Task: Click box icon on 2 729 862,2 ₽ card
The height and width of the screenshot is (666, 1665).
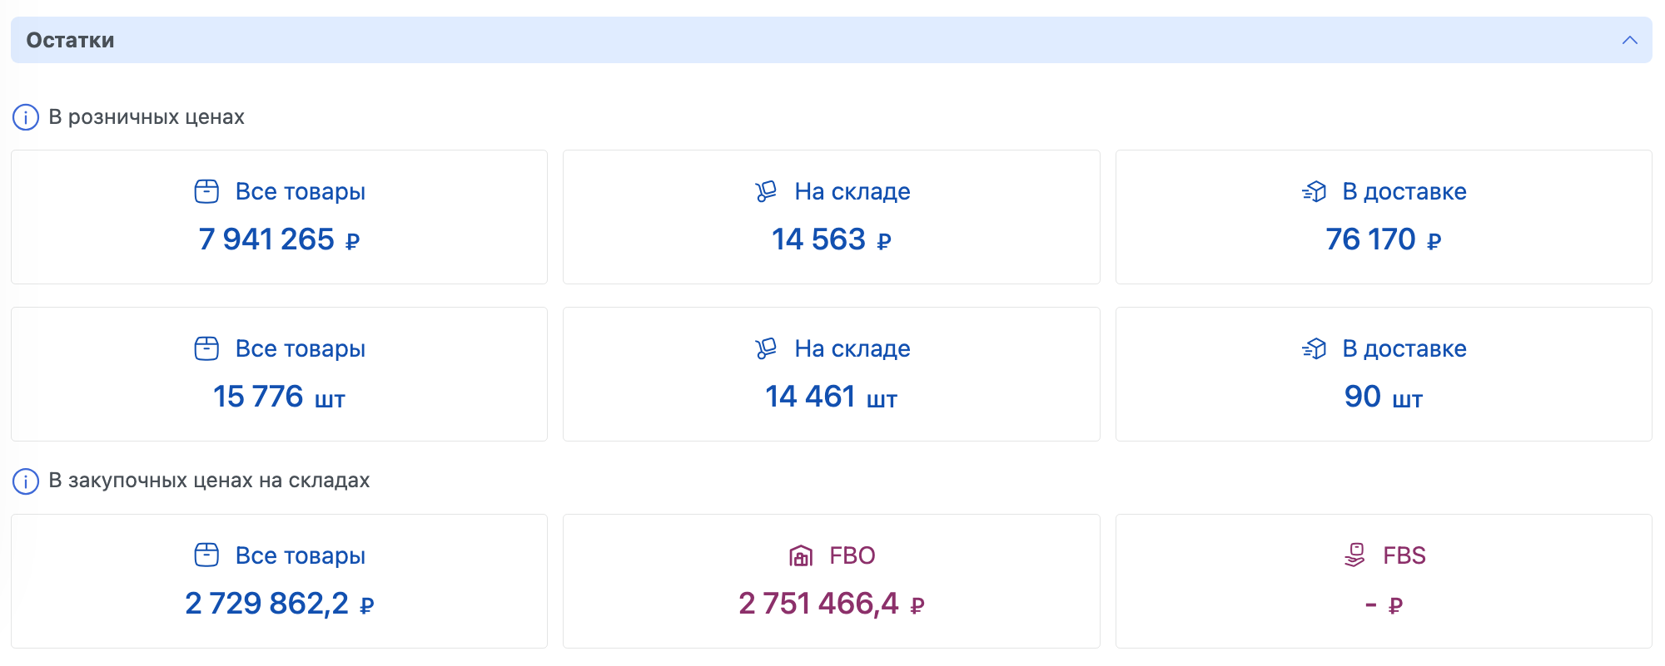Action: (206, 555)
